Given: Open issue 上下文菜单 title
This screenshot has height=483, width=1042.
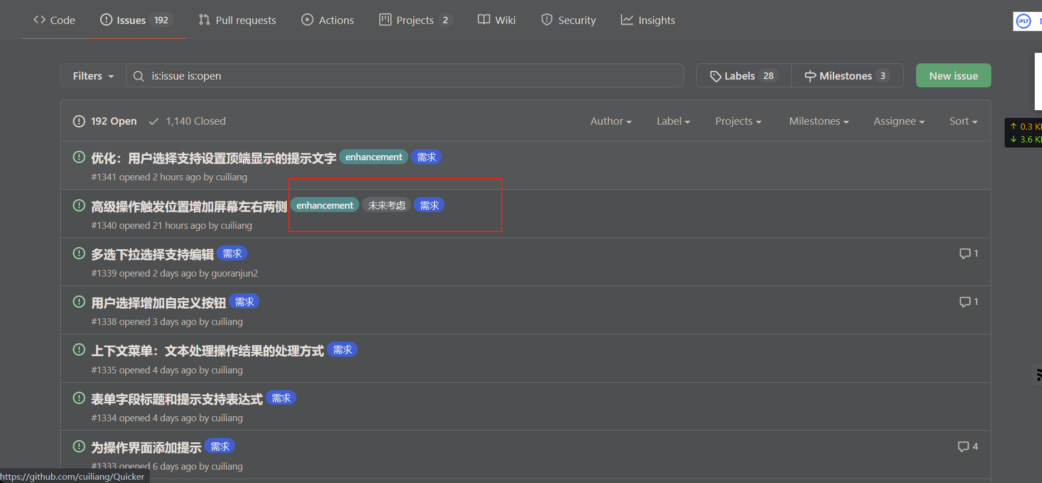Looking at the screenshot, I should (208, 351).
